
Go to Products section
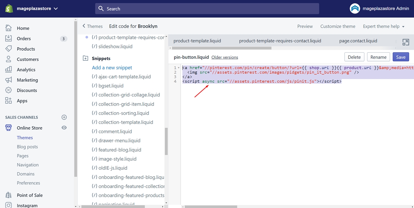(26, 49)
